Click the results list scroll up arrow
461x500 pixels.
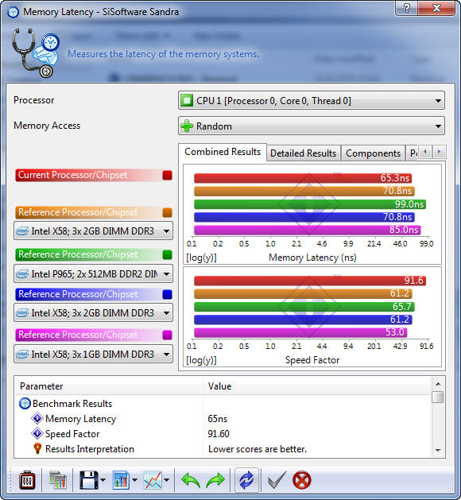[438, 384]
